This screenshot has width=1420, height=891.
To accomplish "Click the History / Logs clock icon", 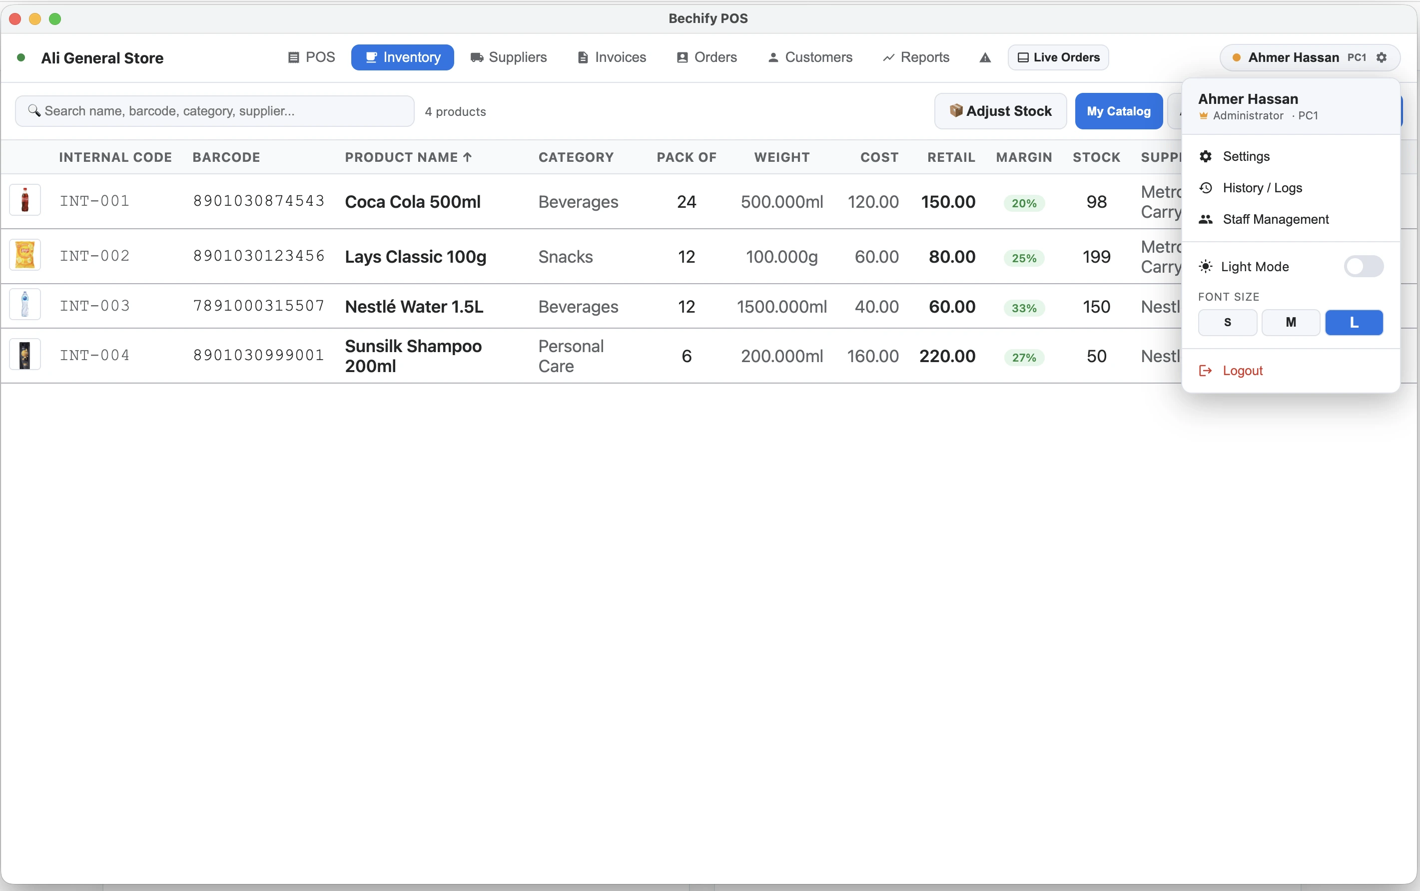I will click(x=1206, y=188).
